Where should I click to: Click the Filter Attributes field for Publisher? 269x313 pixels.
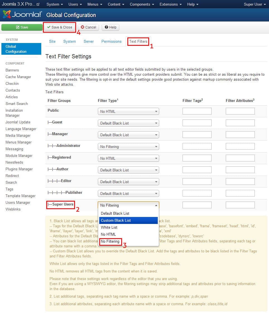tap(240, 193)
